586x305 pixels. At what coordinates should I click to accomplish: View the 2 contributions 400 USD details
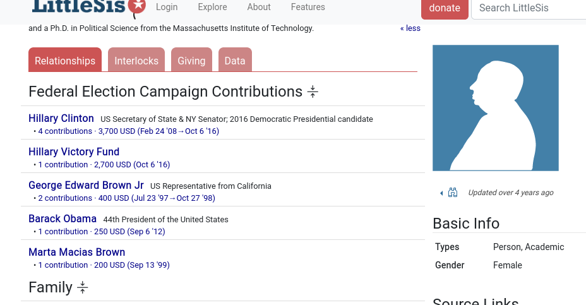[127, 198]
